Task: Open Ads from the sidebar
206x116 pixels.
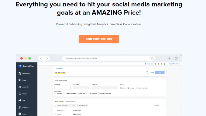Action: coord(22,101)
